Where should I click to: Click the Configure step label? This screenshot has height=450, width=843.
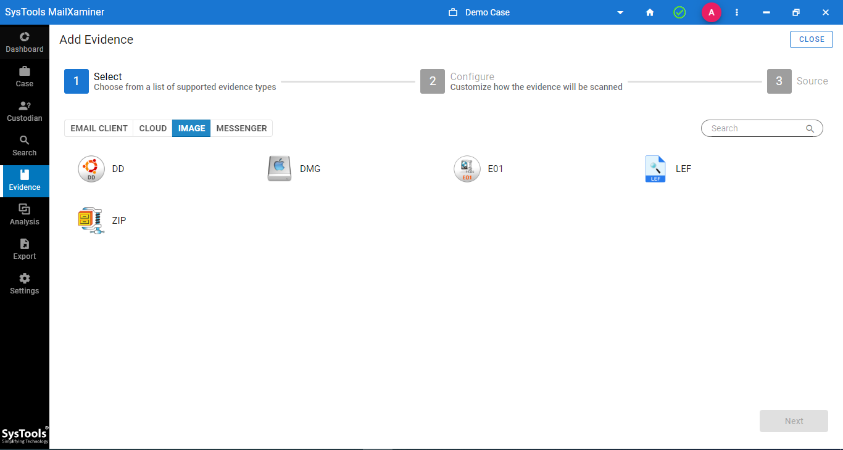[472, 76]
